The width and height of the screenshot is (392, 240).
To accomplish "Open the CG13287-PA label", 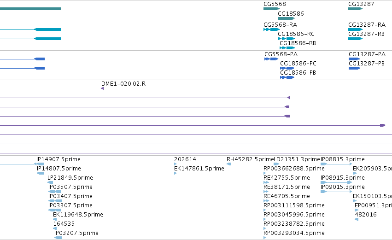I will [x=367, y=54].
